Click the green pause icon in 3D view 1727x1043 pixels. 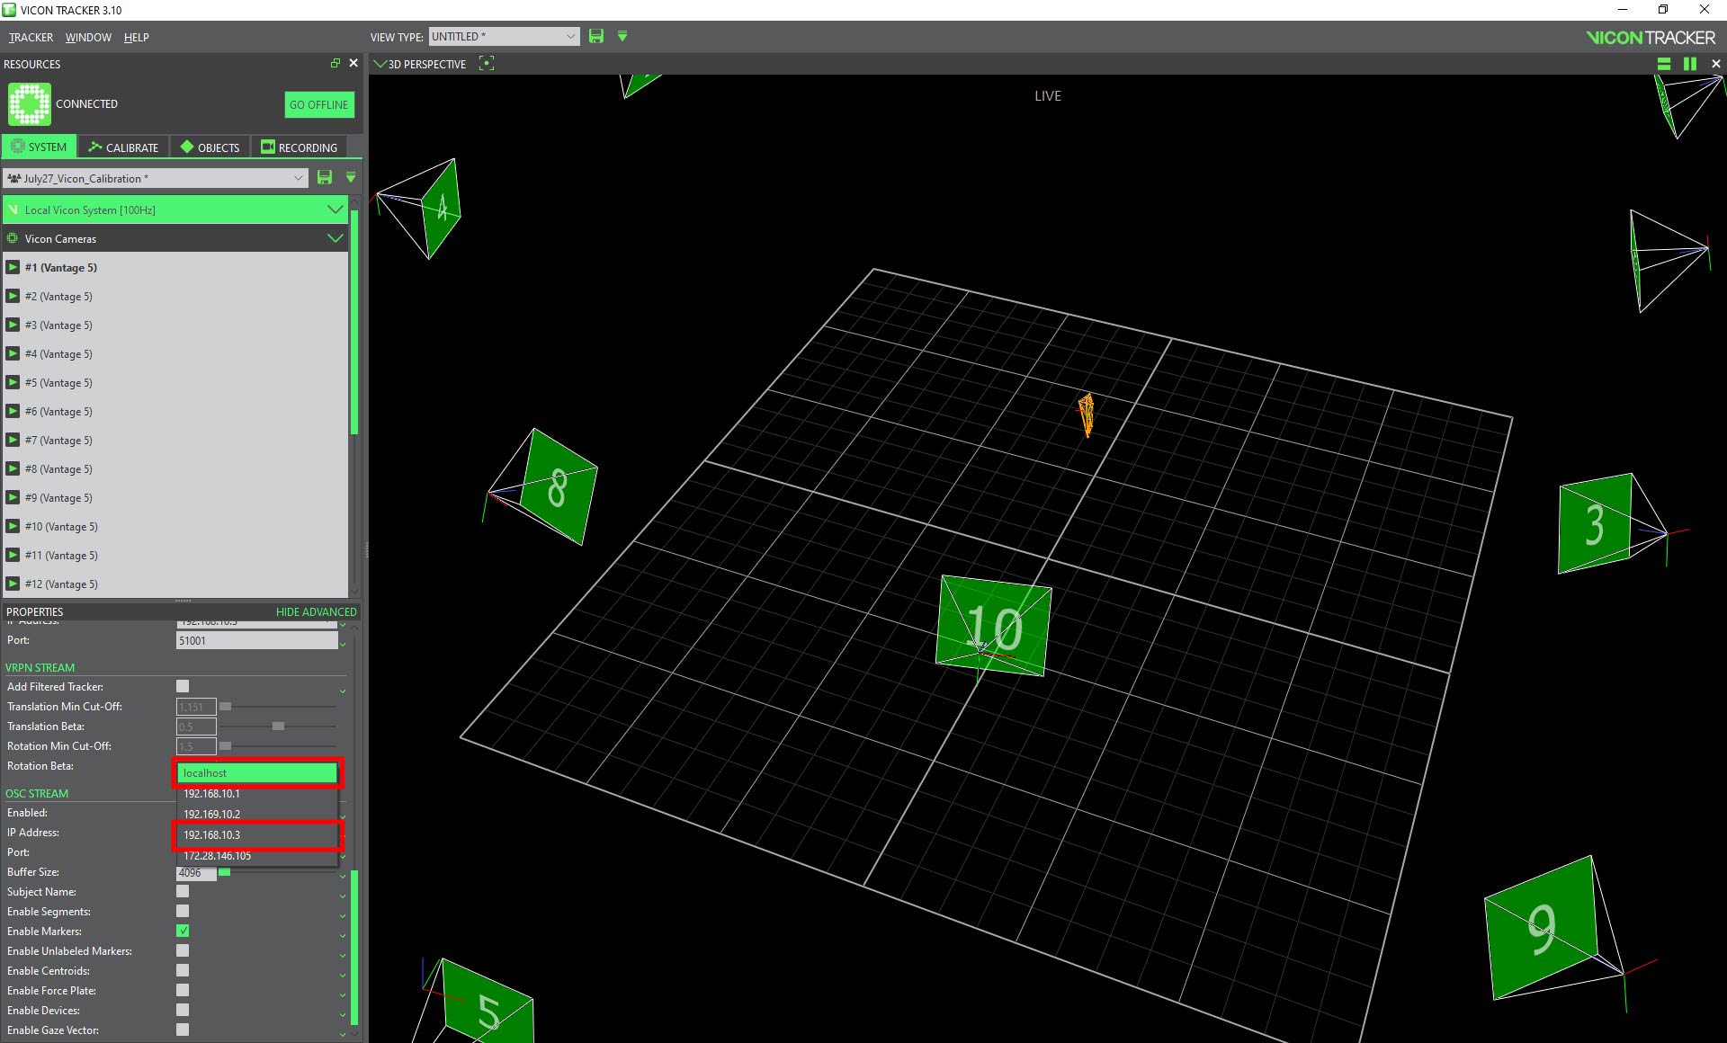[1690, 64]
